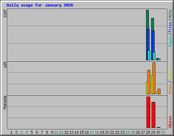Select the red KBytes bar for day 28
Screen dimensions: 174x136
coord(148,112)
